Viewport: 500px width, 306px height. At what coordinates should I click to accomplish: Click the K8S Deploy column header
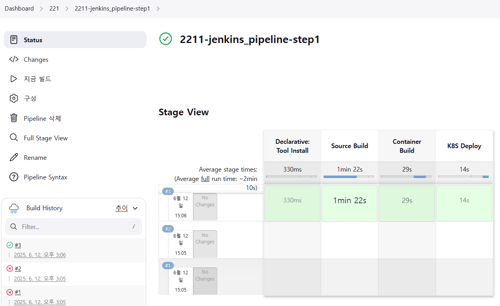click(464, 146)
